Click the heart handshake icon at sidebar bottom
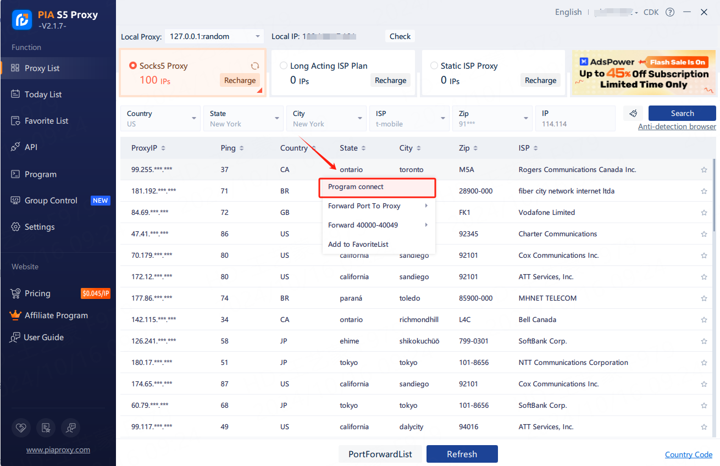The width and height of the screenshot is (720, 466). pos(20,428)
